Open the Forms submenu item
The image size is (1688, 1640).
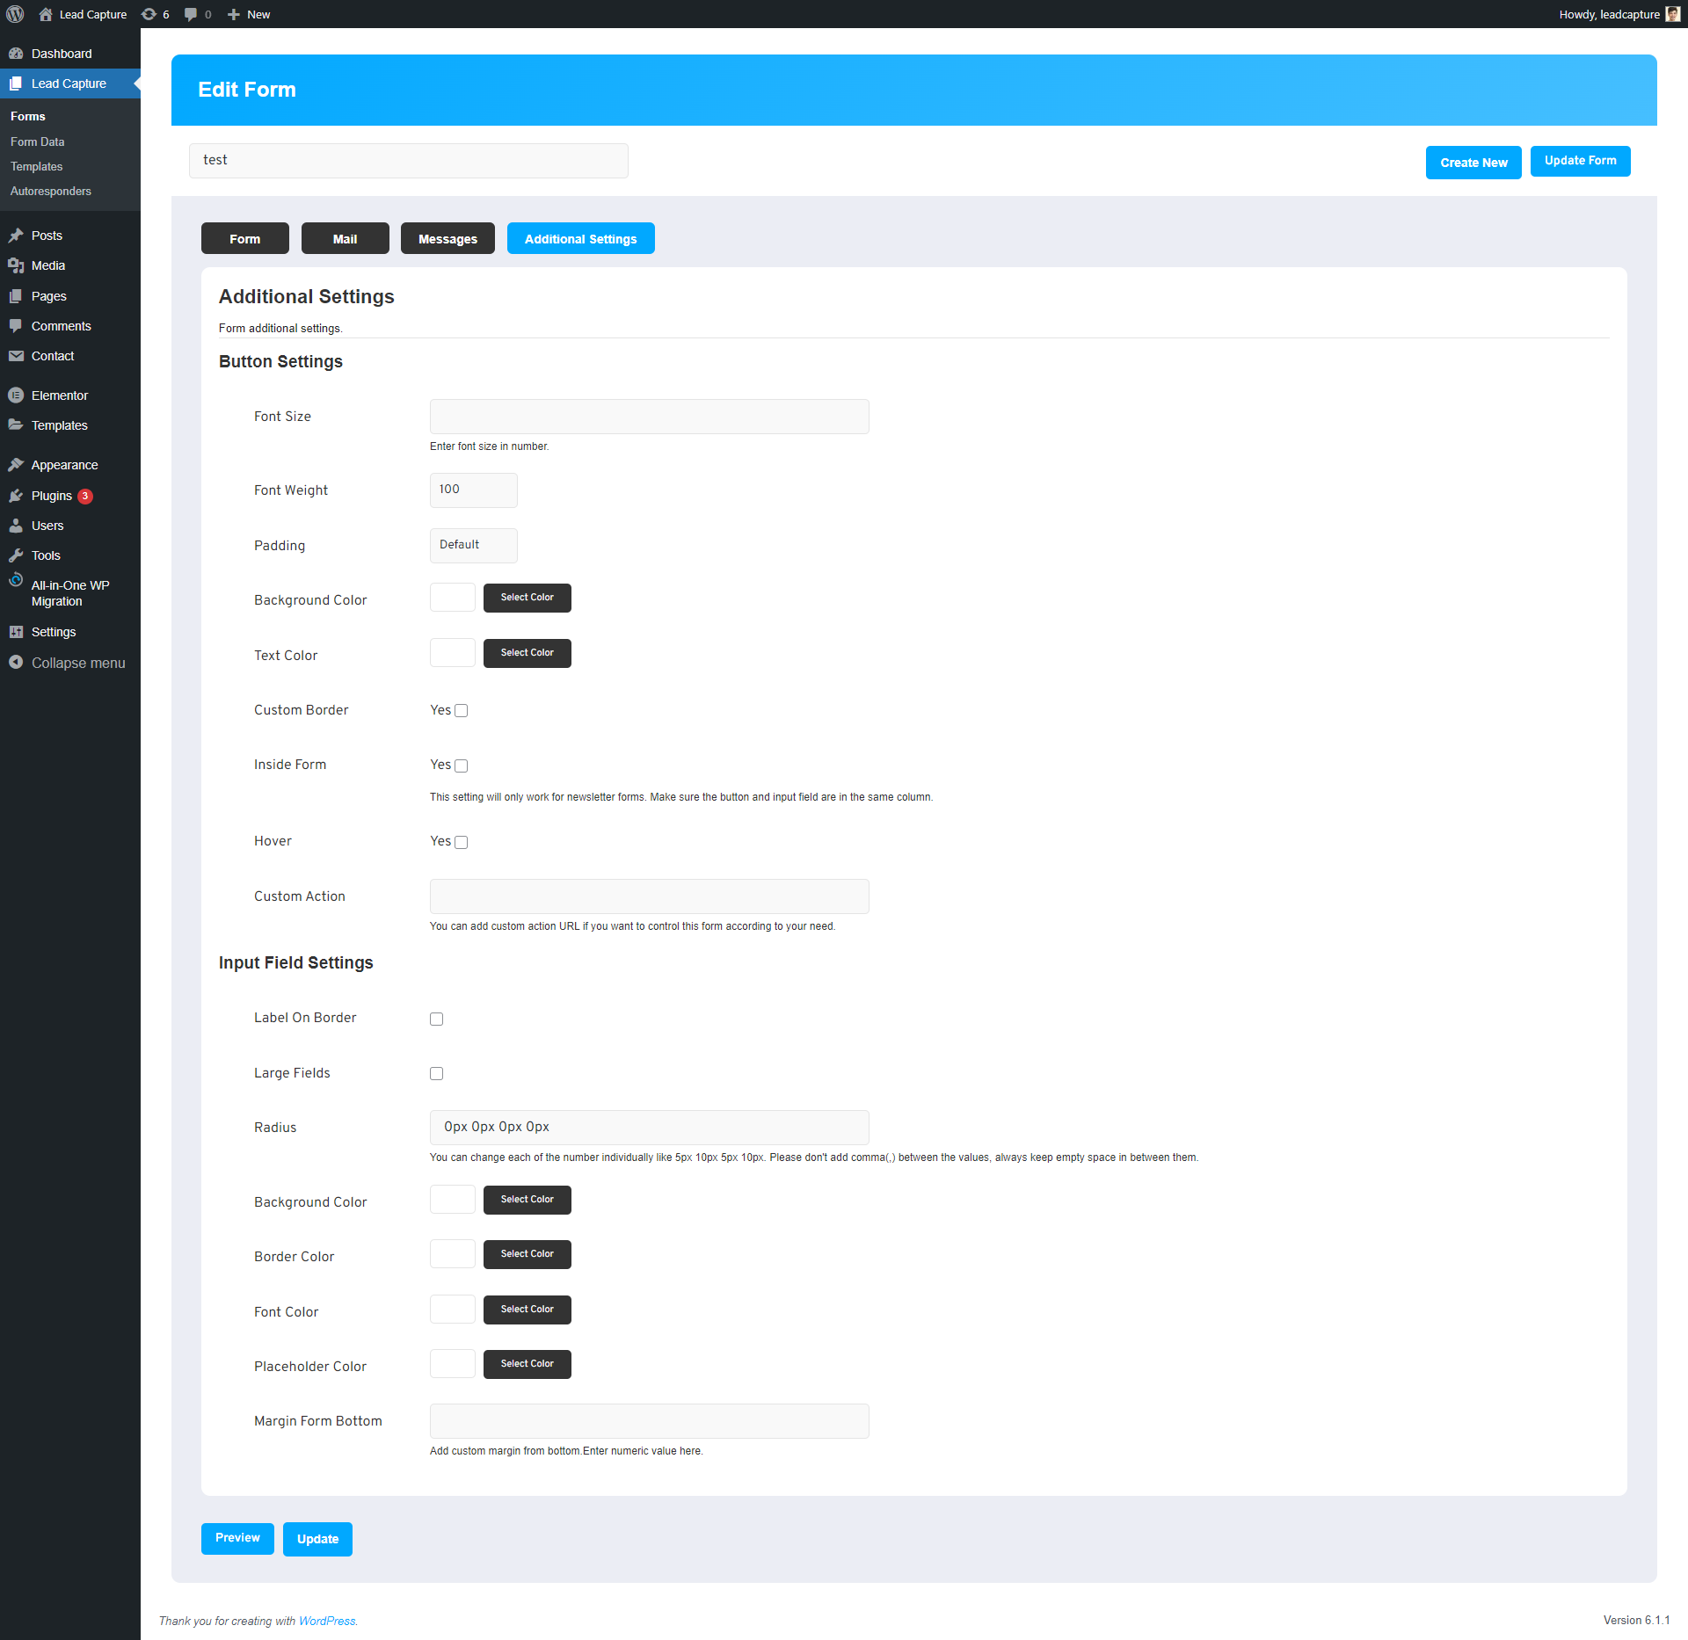(x=28, y=116)
